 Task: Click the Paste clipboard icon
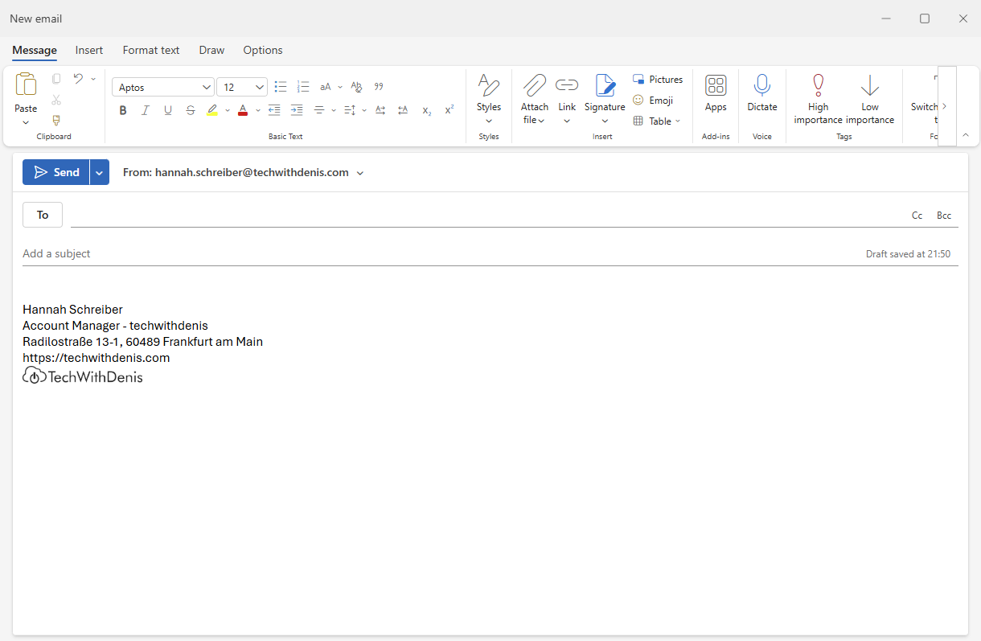[26, 84]
